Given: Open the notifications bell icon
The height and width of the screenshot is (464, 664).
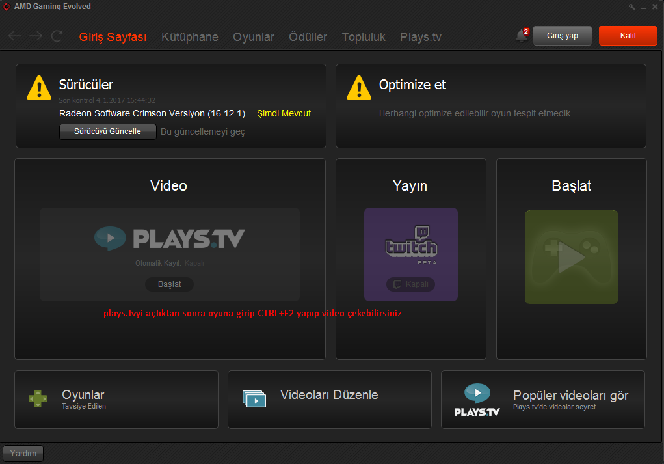Looking at the screenshot, I should [x=522, y=36].
